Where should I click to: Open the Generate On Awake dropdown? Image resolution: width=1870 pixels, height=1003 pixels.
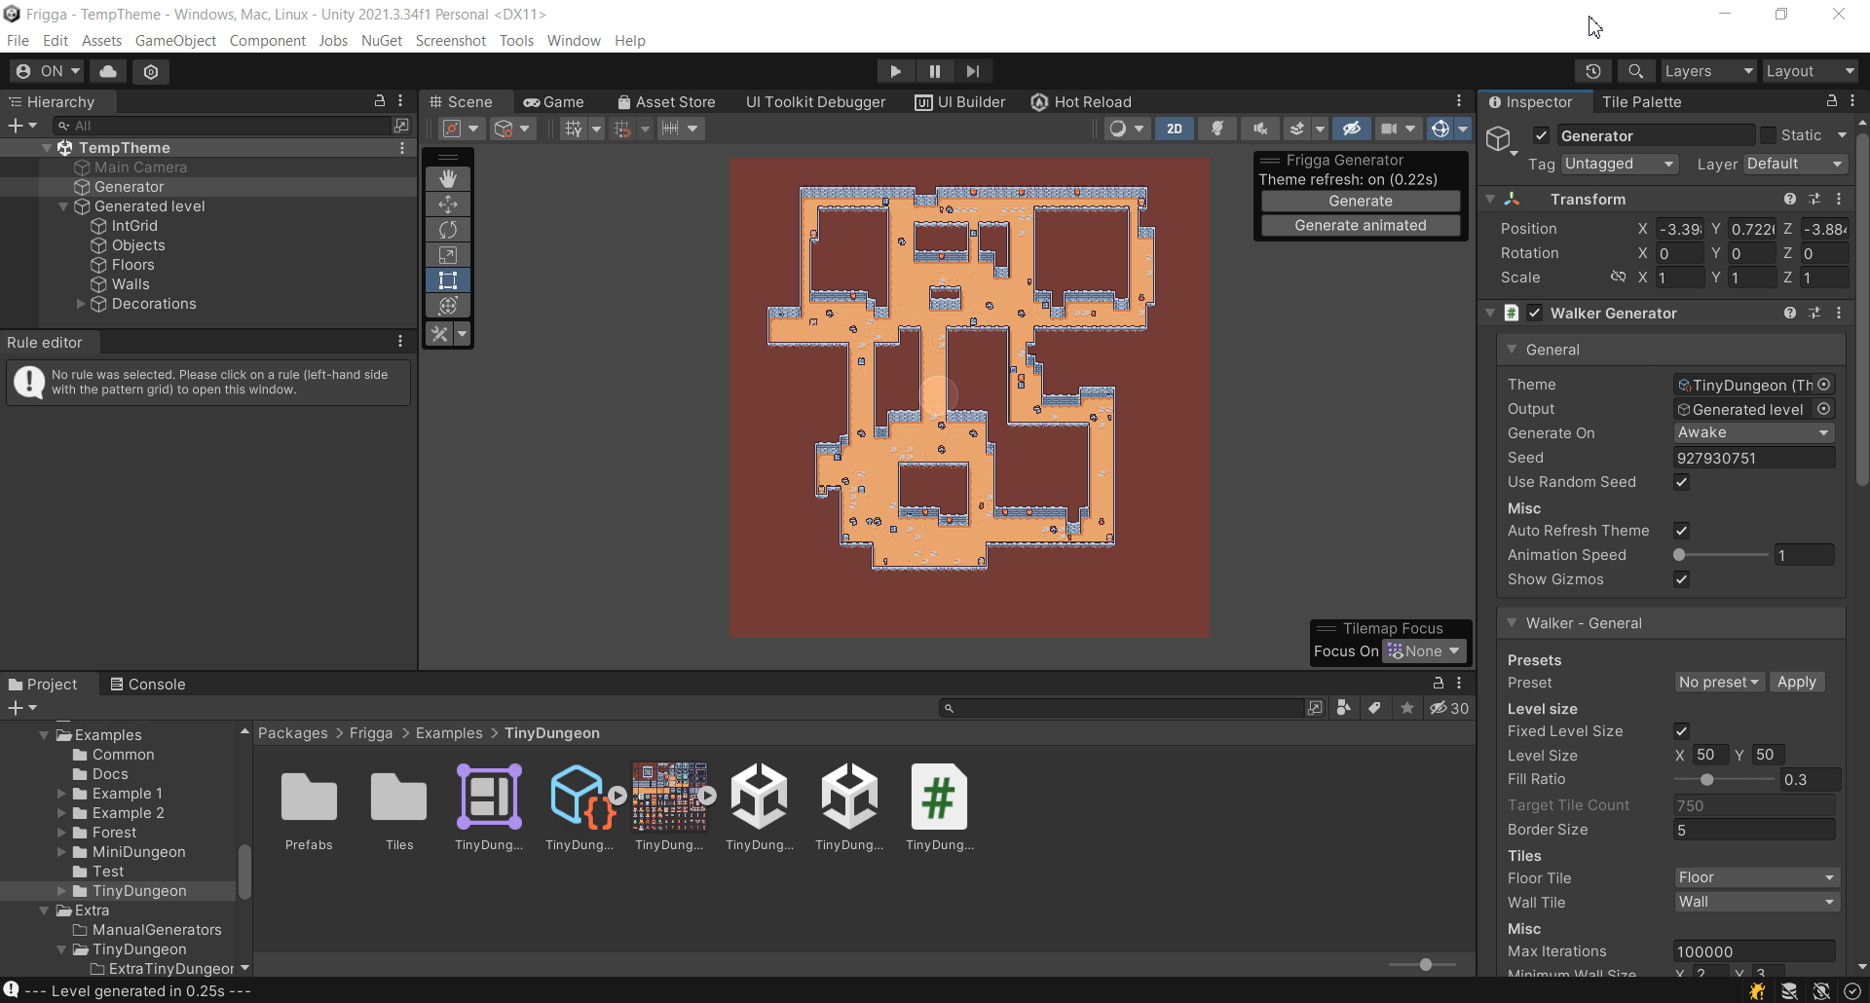click(x=1754, y=432)
